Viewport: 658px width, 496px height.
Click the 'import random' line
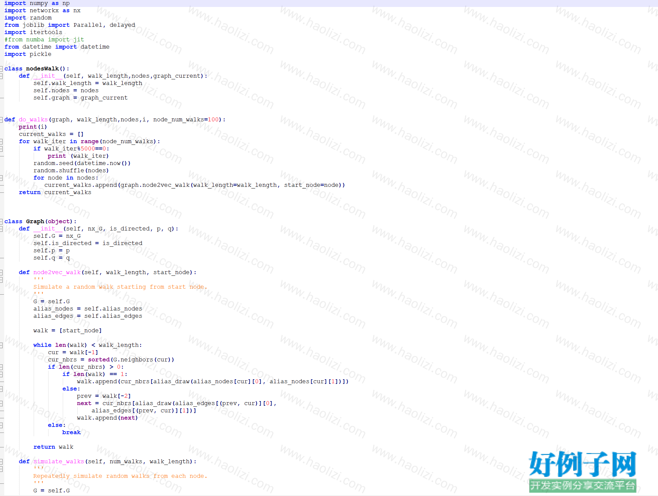point(28,18)
